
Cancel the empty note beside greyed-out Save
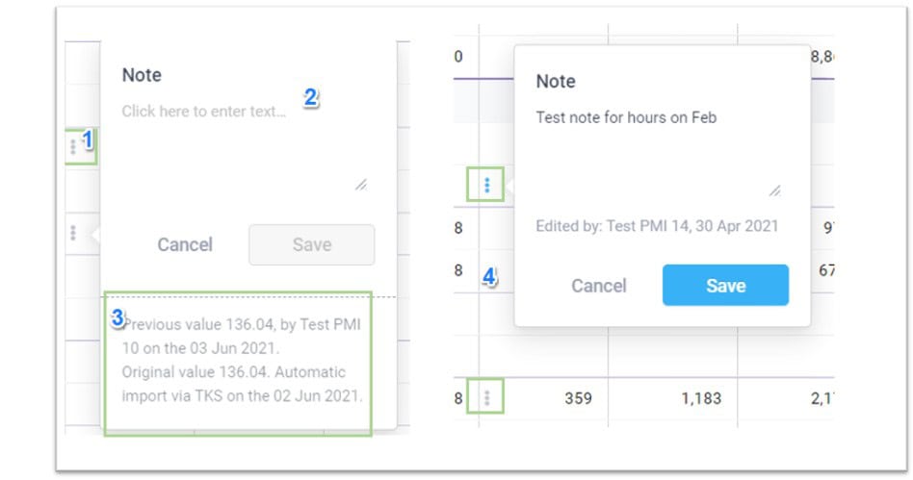[185, 245]
